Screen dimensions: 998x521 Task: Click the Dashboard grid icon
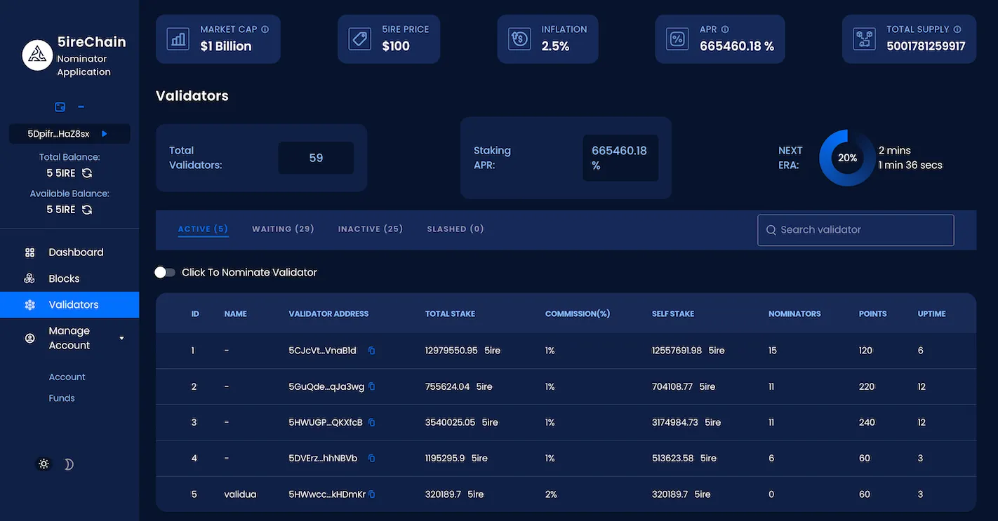(x=29, y=252)
